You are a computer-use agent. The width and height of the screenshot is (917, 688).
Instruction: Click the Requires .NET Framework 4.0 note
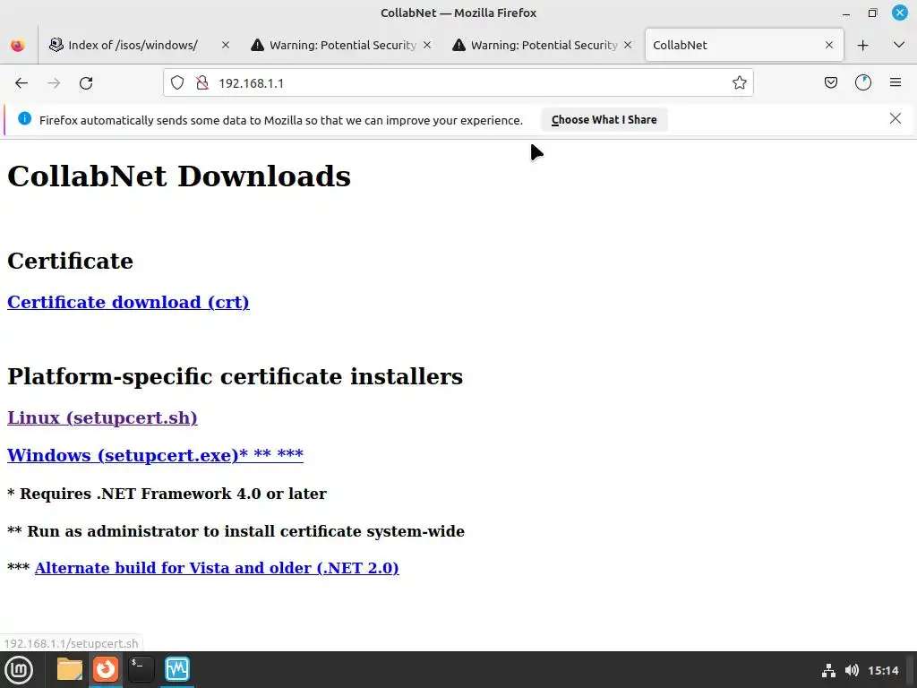pos(167,494)
